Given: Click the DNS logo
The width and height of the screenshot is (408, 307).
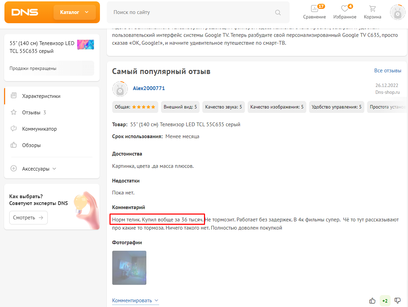Looking at the screenshot, I should coord(25,12).
